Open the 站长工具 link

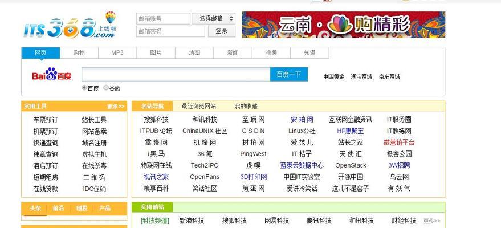[x=94, y=120]
